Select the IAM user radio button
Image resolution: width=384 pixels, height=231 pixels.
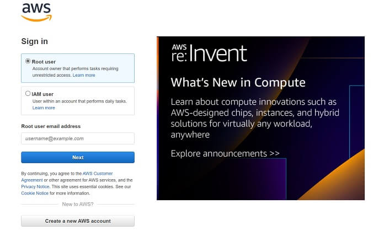point(28,94)
